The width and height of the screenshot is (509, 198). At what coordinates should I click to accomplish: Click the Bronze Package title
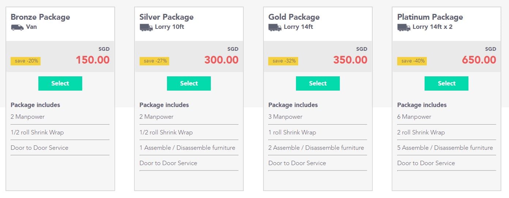[40, 17]
